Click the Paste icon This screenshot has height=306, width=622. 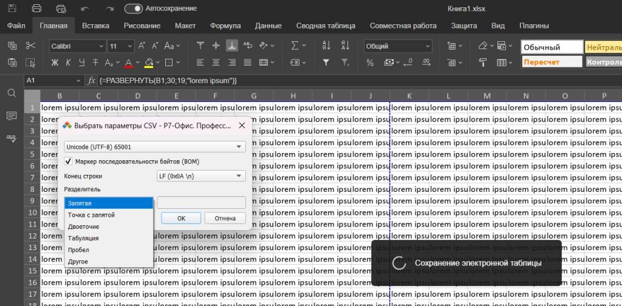click(x=12, y=62)
